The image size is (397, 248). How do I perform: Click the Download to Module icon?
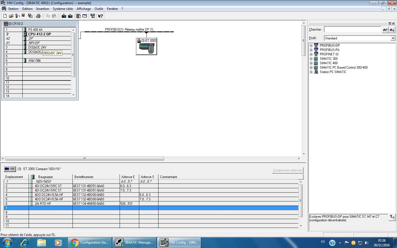point(64,16)
